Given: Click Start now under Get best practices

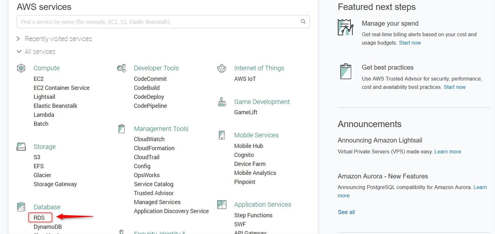Looking at the screenshot, I should click(x=455, y=87).
